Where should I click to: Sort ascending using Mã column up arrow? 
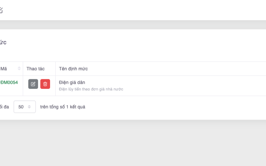click(x=19, y=67)
